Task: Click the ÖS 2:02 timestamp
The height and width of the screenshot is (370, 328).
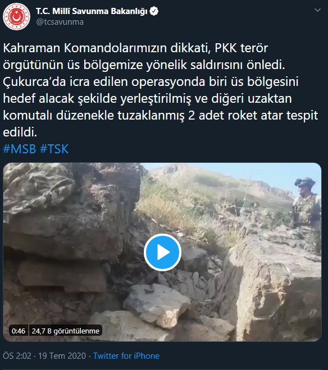Action: click(17, 355)
